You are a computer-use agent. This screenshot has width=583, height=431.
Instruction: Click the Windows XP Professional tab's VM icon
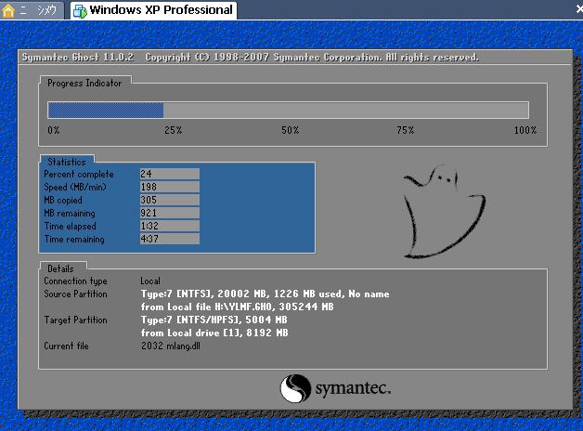click(x=80, y=11)
